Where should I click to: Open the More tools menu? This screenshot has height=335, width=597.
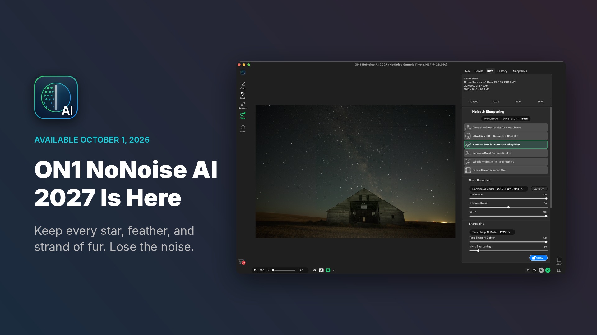pyautogui.click(x=243, y=128)
